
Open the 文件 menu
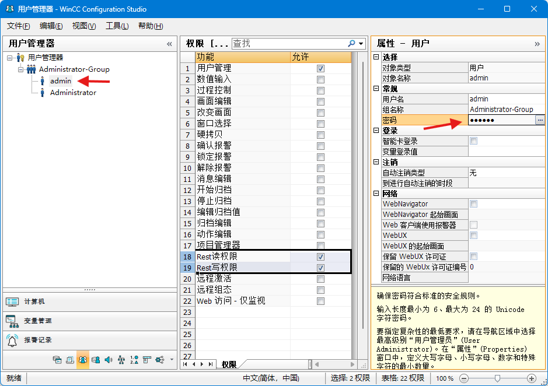point(18,26)
